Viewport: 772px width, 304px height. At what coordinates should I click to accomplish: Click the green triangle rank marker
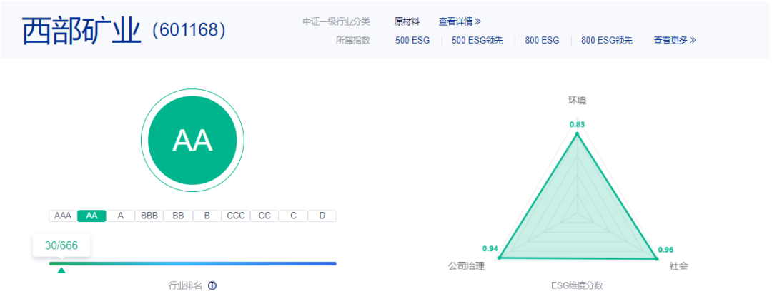[61, 270]
